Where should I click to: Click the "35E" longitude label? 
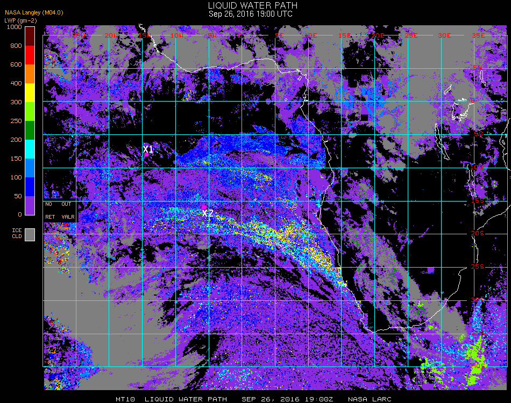[x=478, y=35]
